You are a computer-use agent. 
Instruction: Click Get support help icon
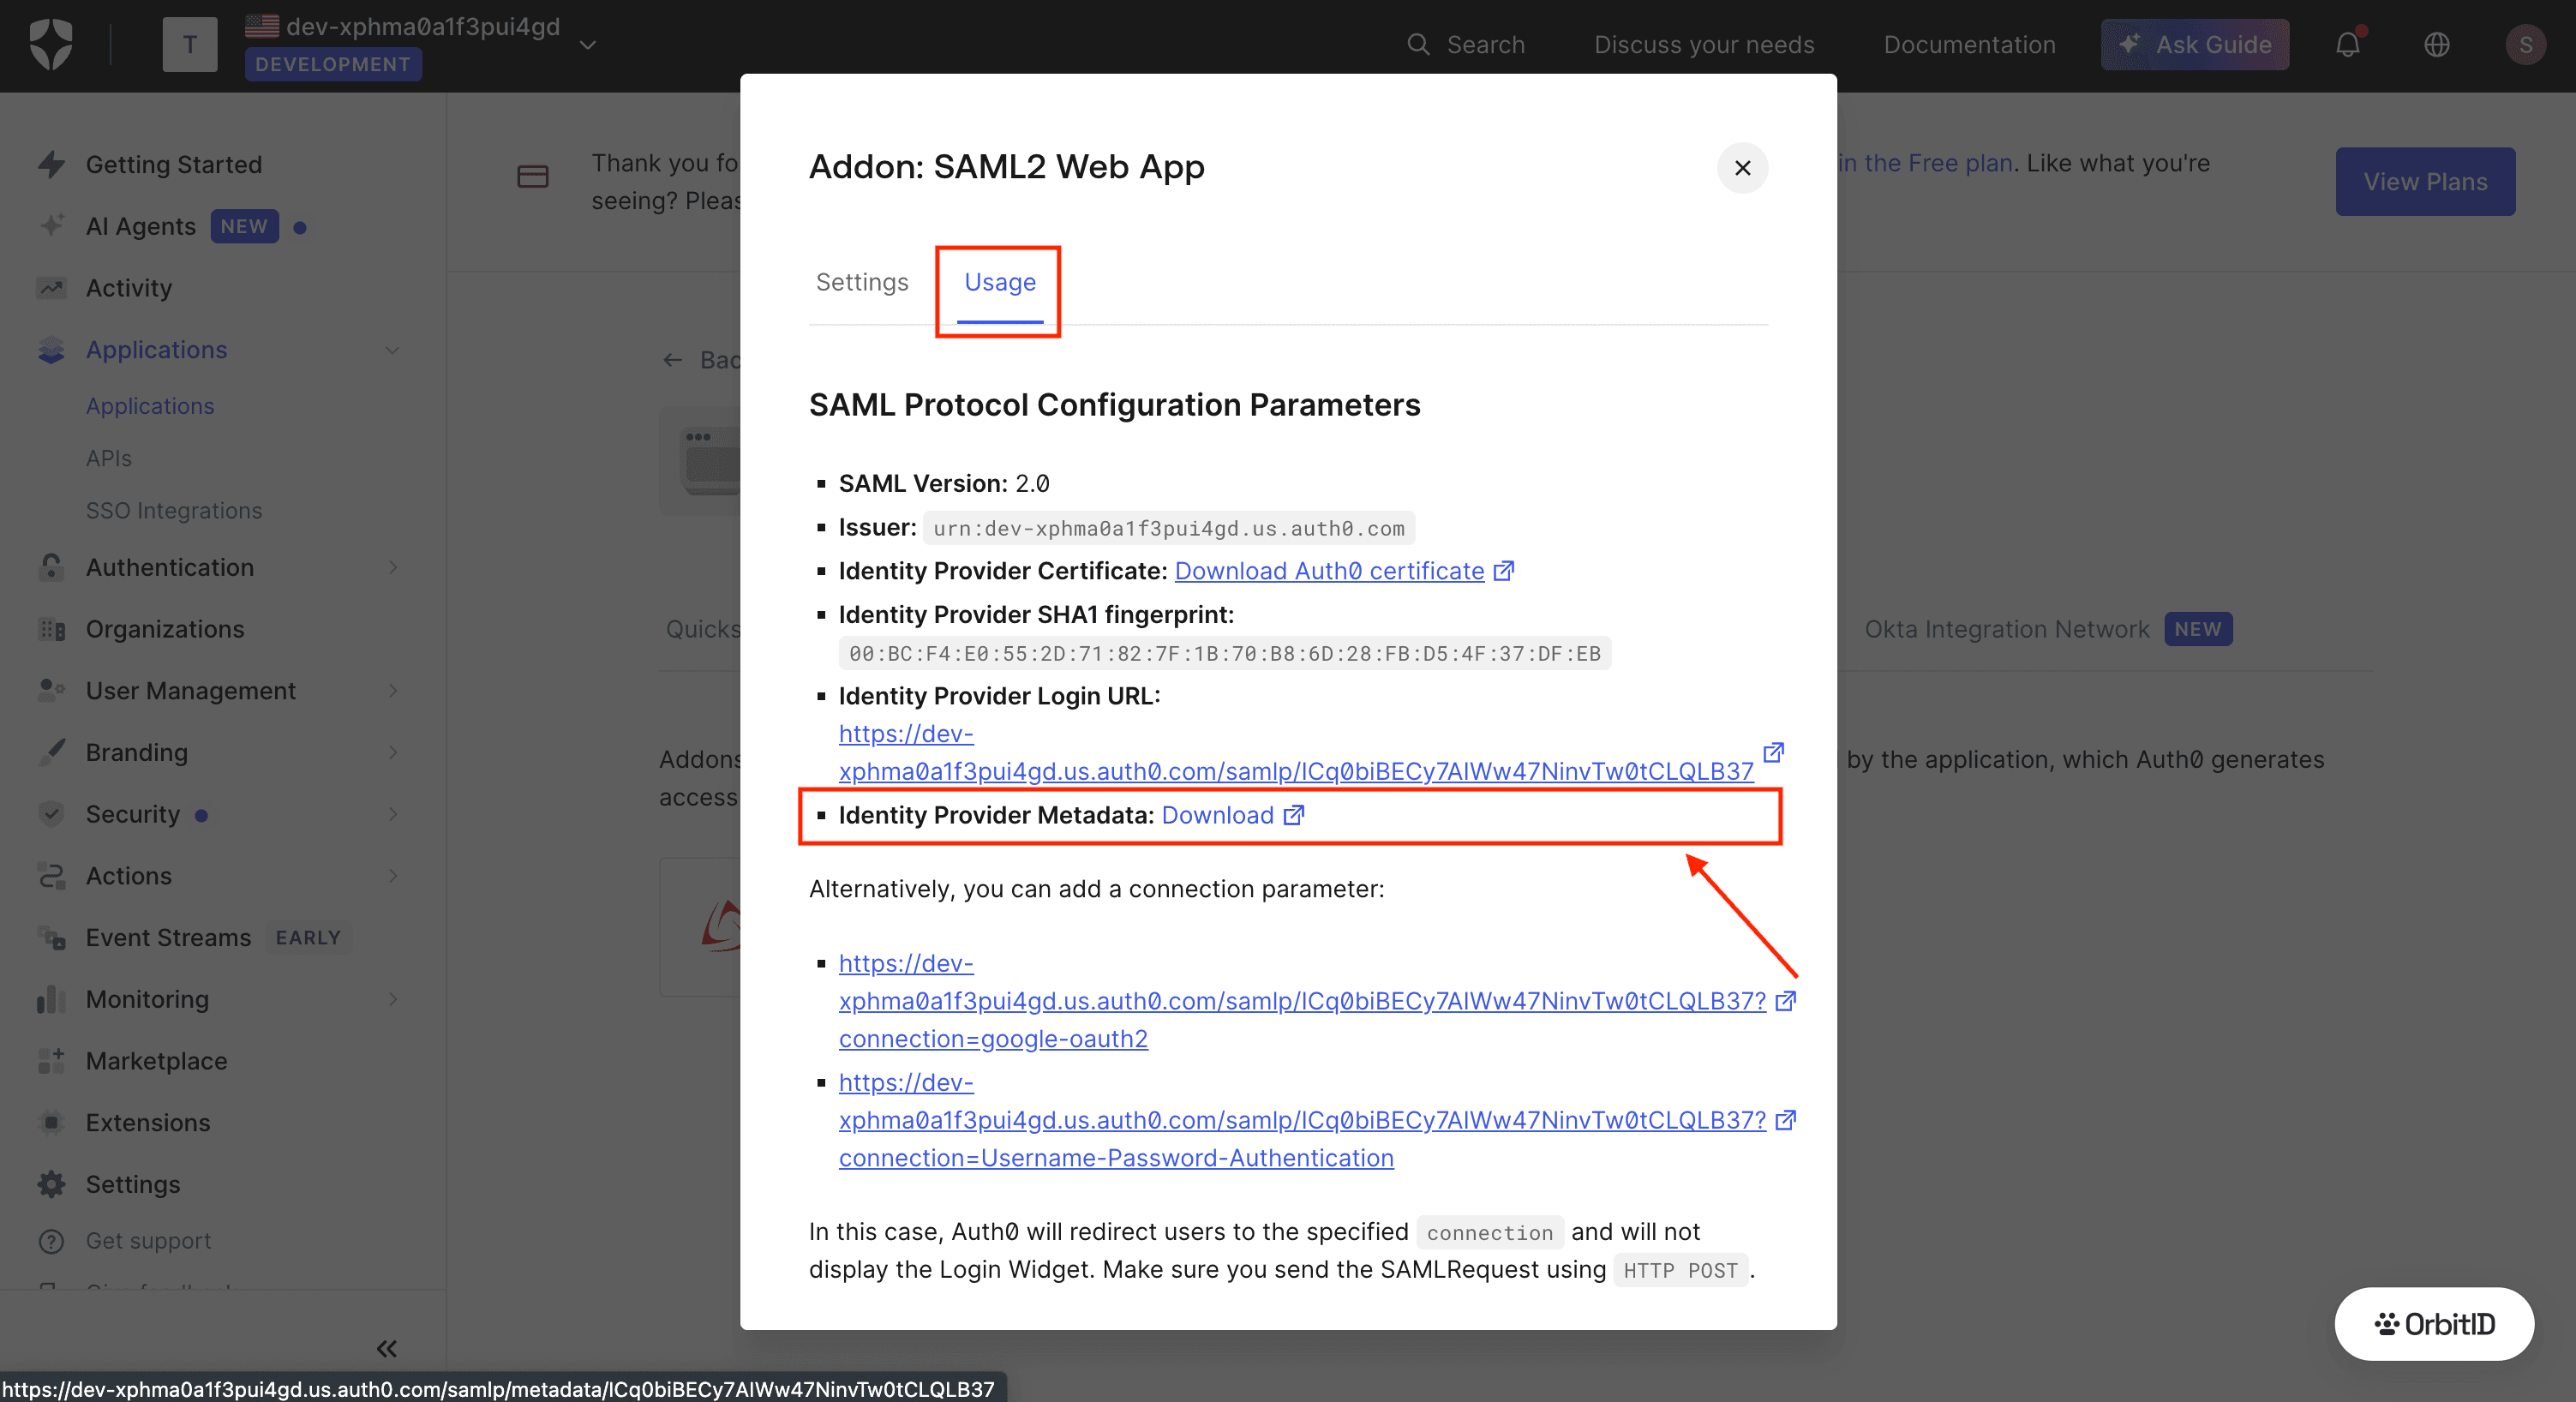click(x=51, y=1241)
